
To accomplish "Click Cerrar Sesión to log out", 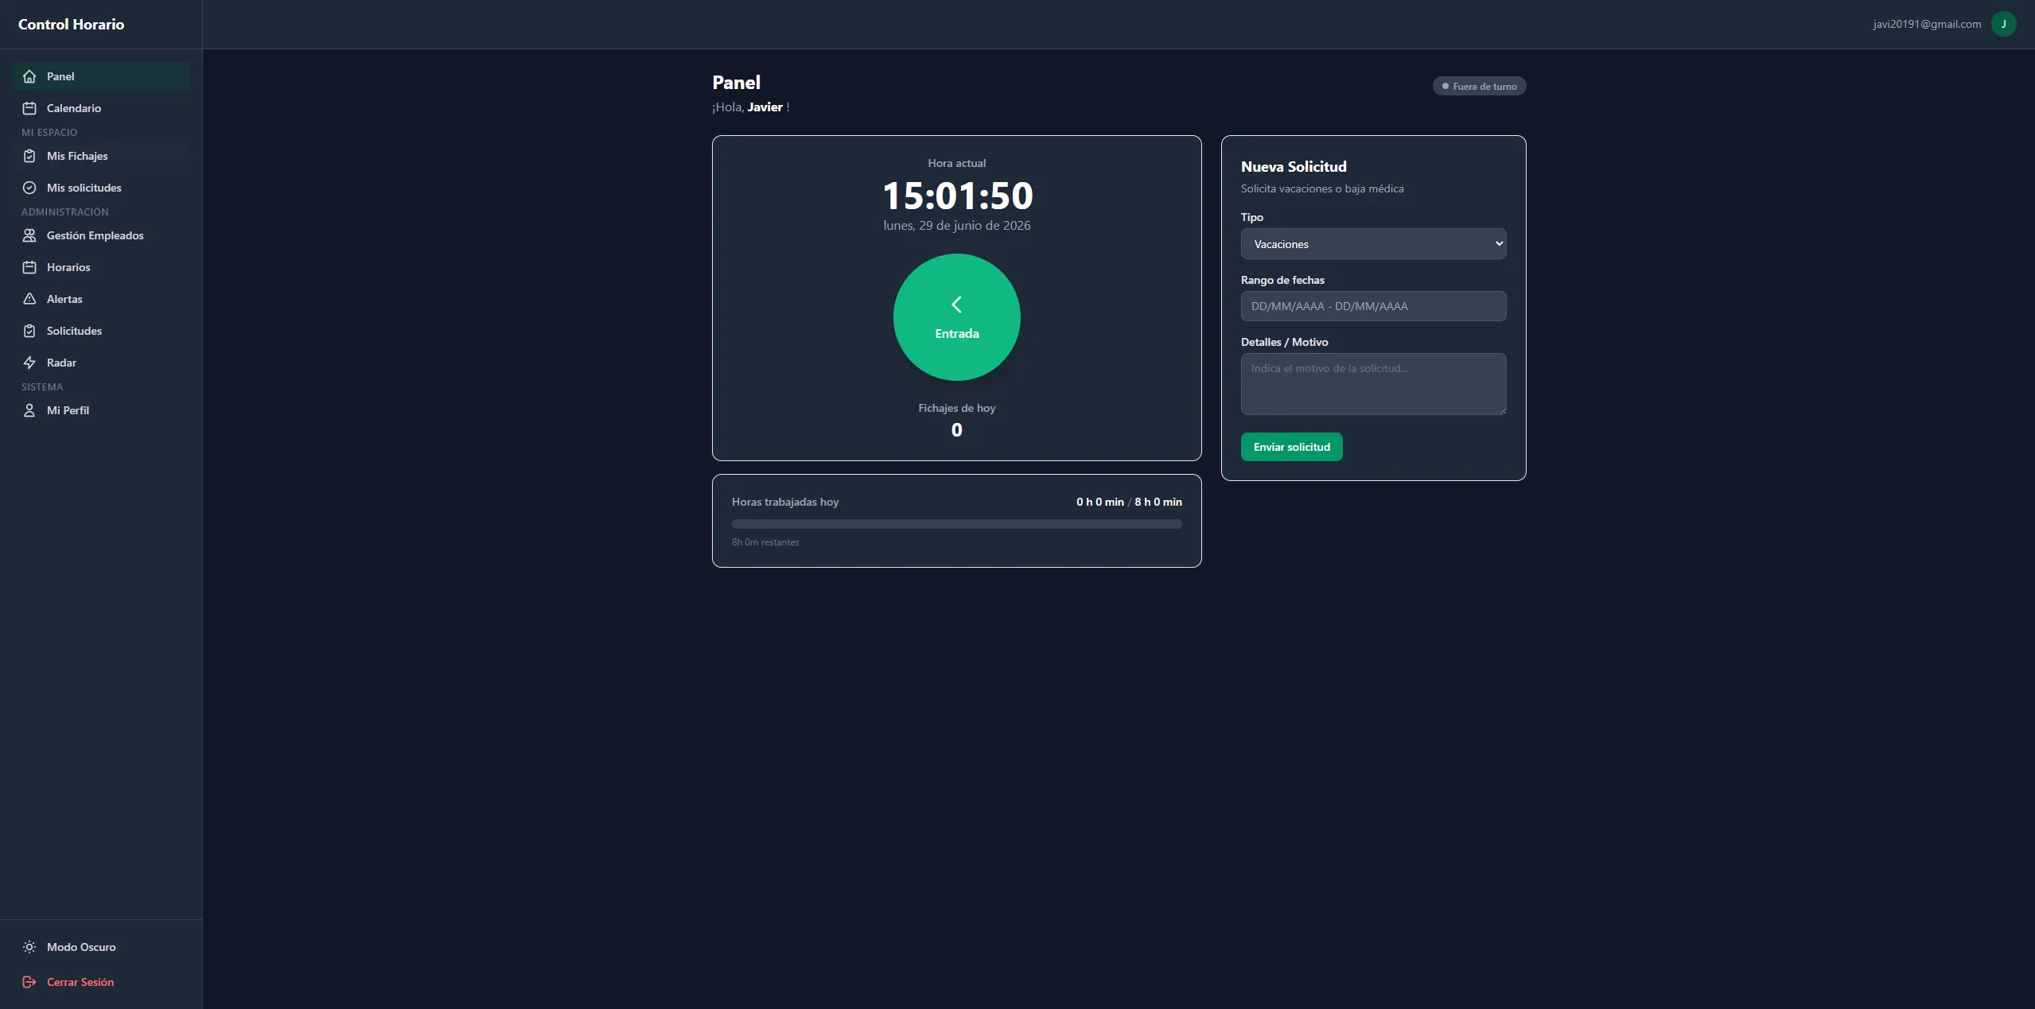I will click(101, 982).
